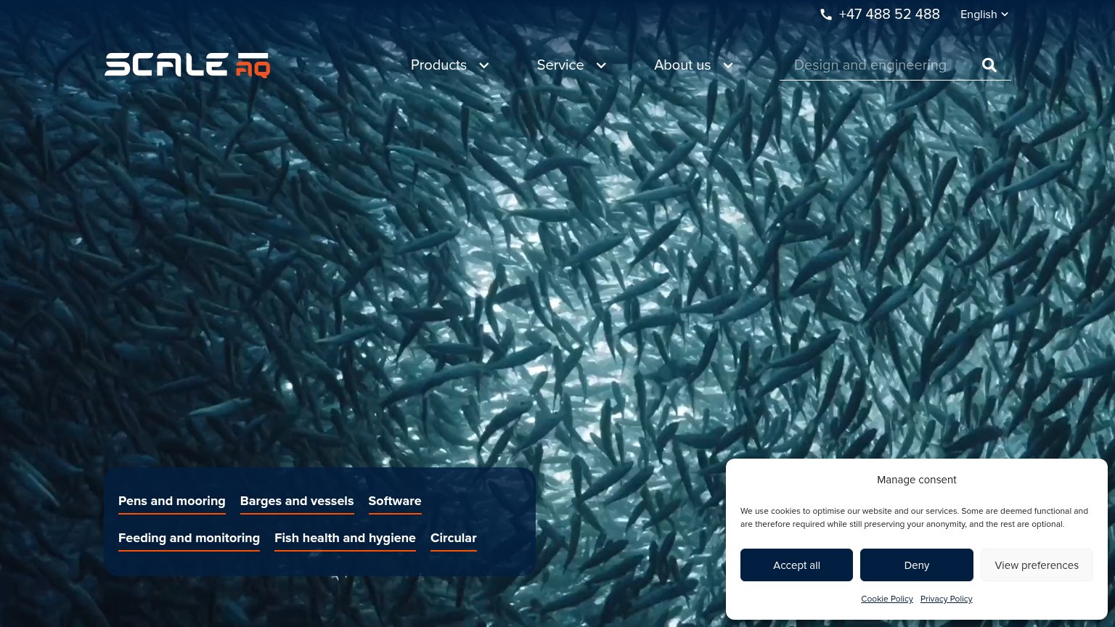Go to Pens and mooring

172,501
